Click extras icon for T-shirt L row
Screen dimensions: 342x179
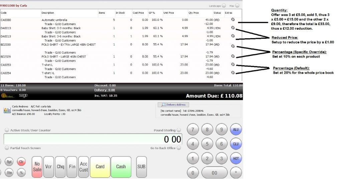tap(233, 65)
